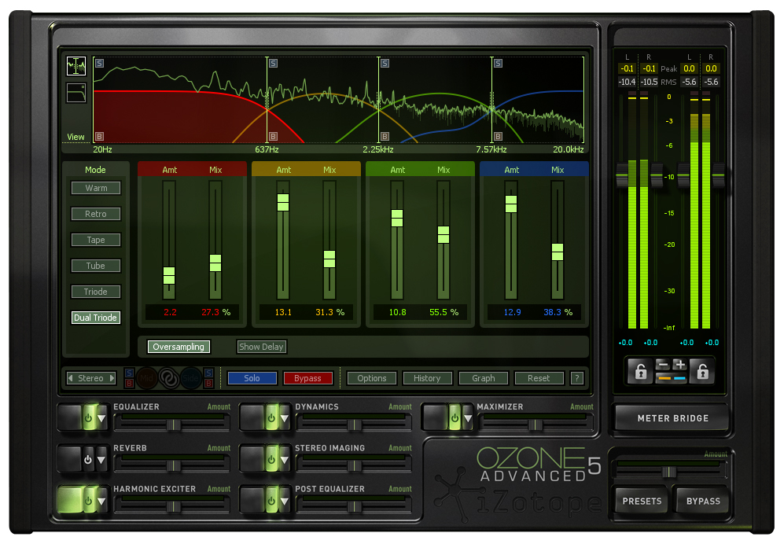Enable Oversampling
The width and height of the screenshot is (784, 544).
(179, 347)
